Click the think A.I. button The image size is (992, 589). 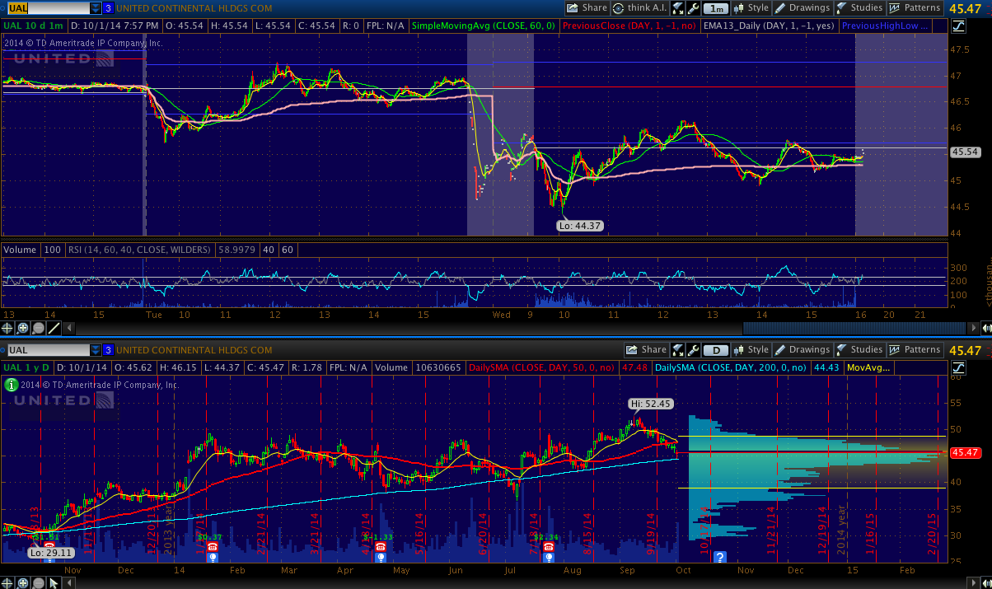[x=641, y=8]
